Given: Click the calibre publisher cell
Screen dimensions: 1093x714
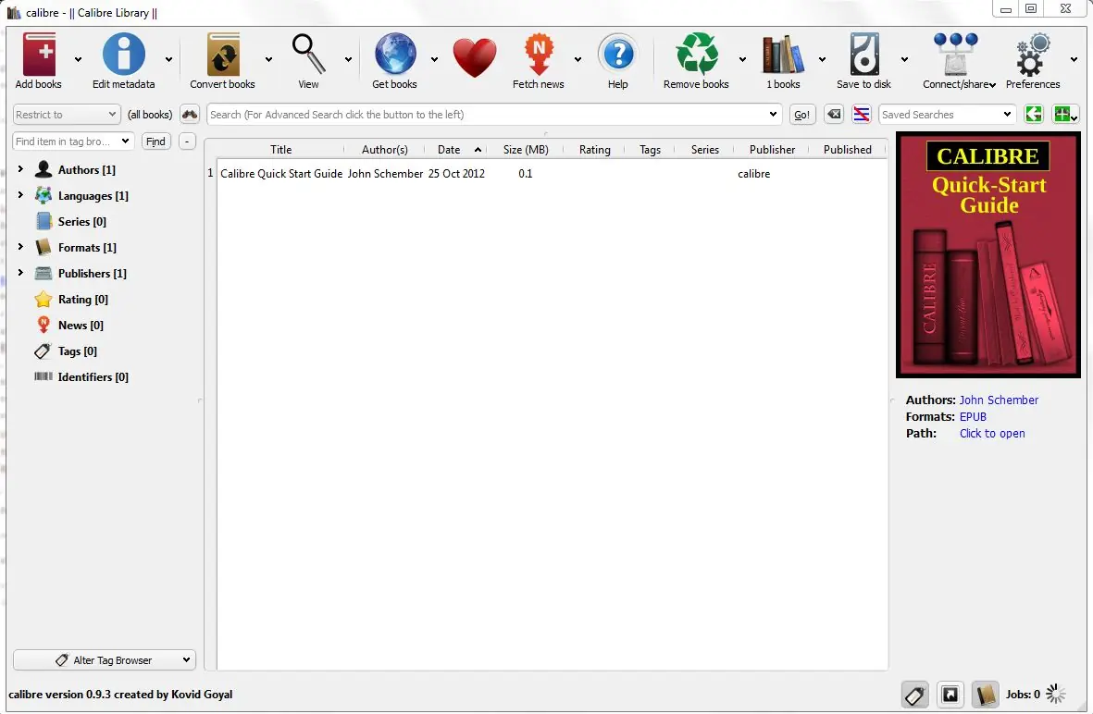Looking at the screenshot, I should point(753,174).
